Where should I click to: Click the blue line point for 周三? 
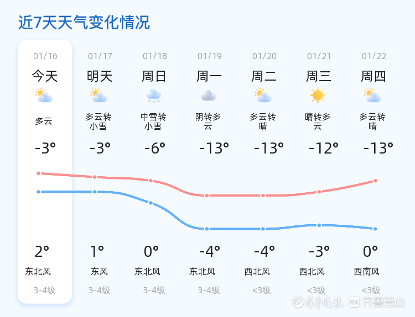(319, 225)
